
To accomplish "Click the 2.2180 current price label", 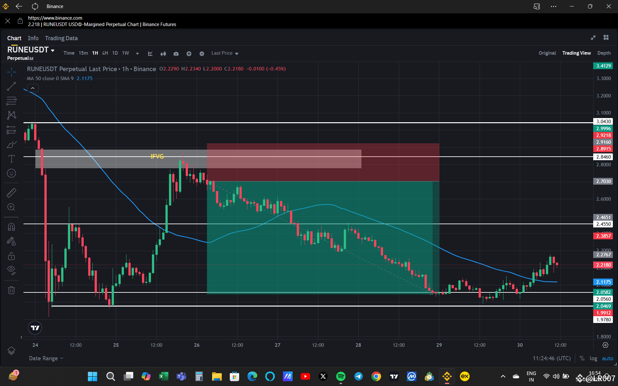I will (x=604, y=265).
